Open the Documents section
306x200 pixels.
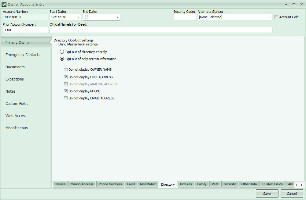click(26, 67)
